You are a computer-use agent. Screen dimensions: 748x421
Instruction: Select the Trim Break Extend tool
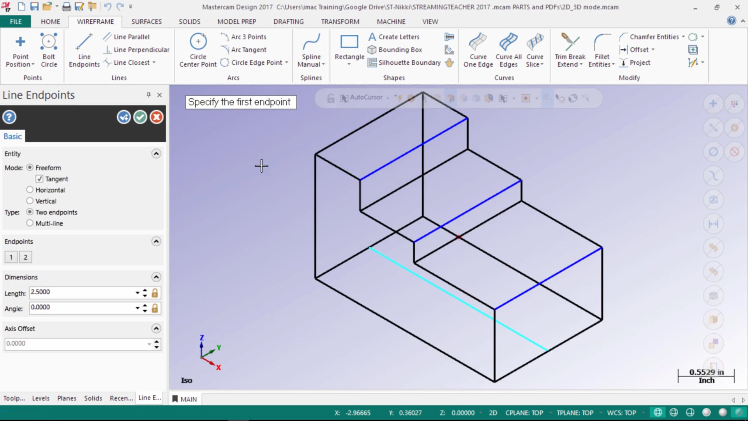pyautogui.click(x=570, y=50)
